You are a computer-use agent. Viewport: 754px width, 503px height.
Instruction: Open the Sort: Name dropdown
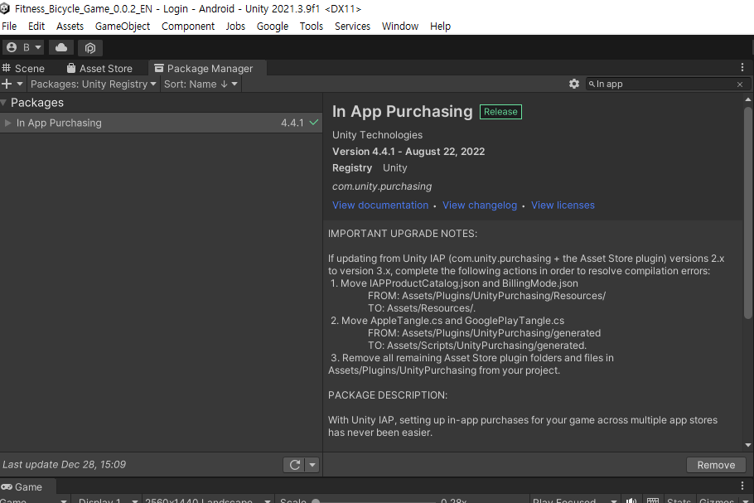(x=201, y=85)
